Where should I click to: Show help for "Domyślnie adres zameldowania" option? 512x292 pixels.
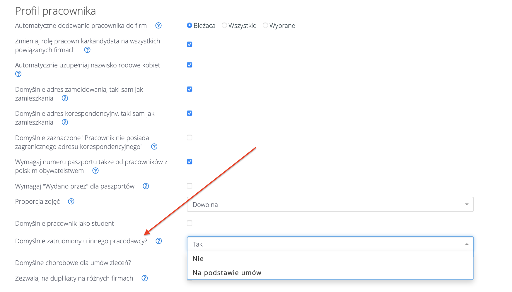click(x=65, y=98)
